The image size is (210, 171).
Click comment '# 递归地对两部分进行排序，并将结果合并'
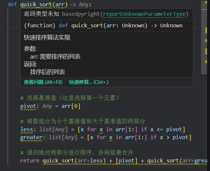(77, 153)
